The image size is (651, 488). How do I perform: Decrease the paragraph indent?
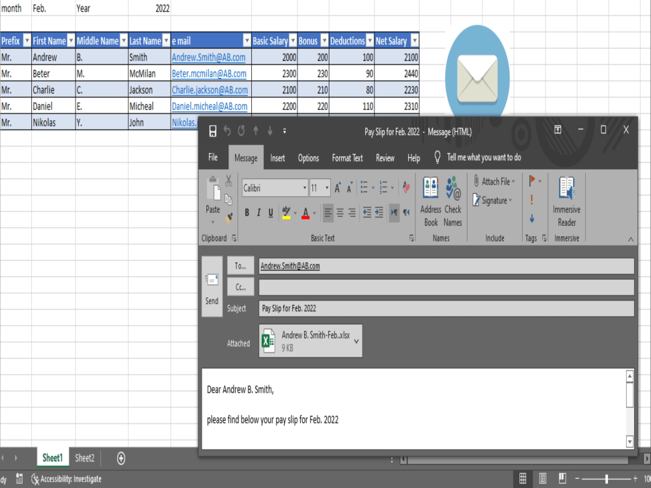pos(367,213)
